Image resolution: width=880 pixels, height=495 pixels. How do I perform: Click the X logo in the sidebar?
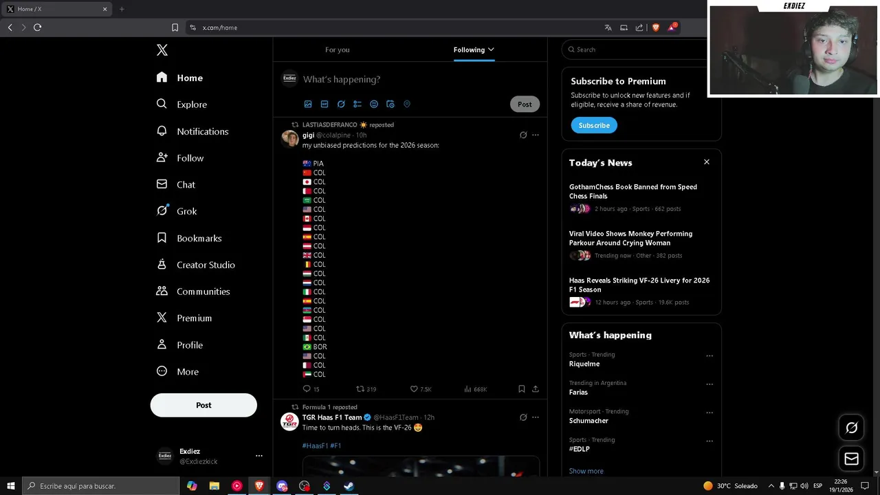(162, 49)
